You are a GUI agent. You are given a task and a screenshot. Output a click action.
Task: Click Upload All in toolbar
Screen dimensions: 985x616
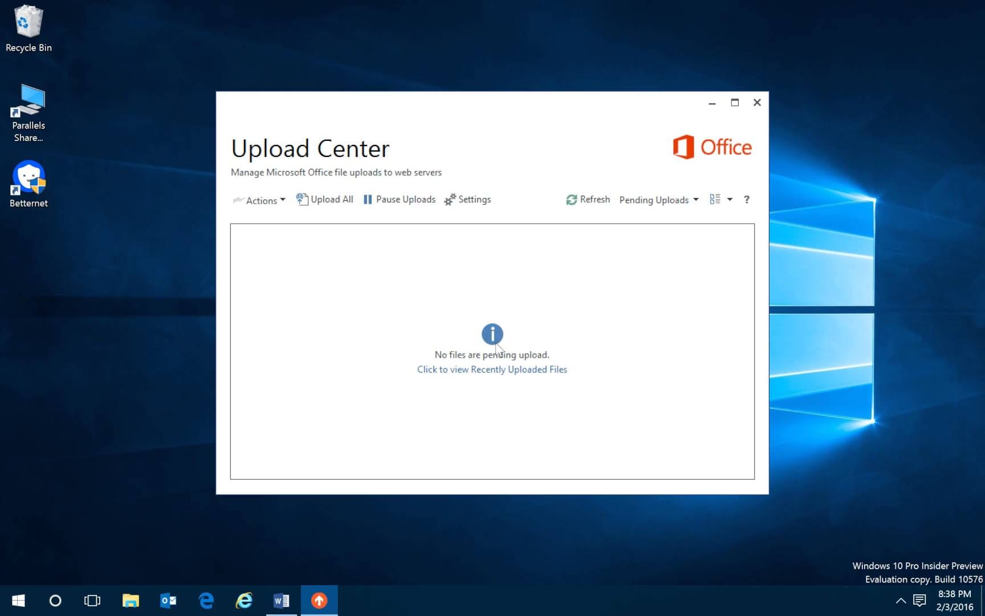pyautogui.click(x=325, y=200)
